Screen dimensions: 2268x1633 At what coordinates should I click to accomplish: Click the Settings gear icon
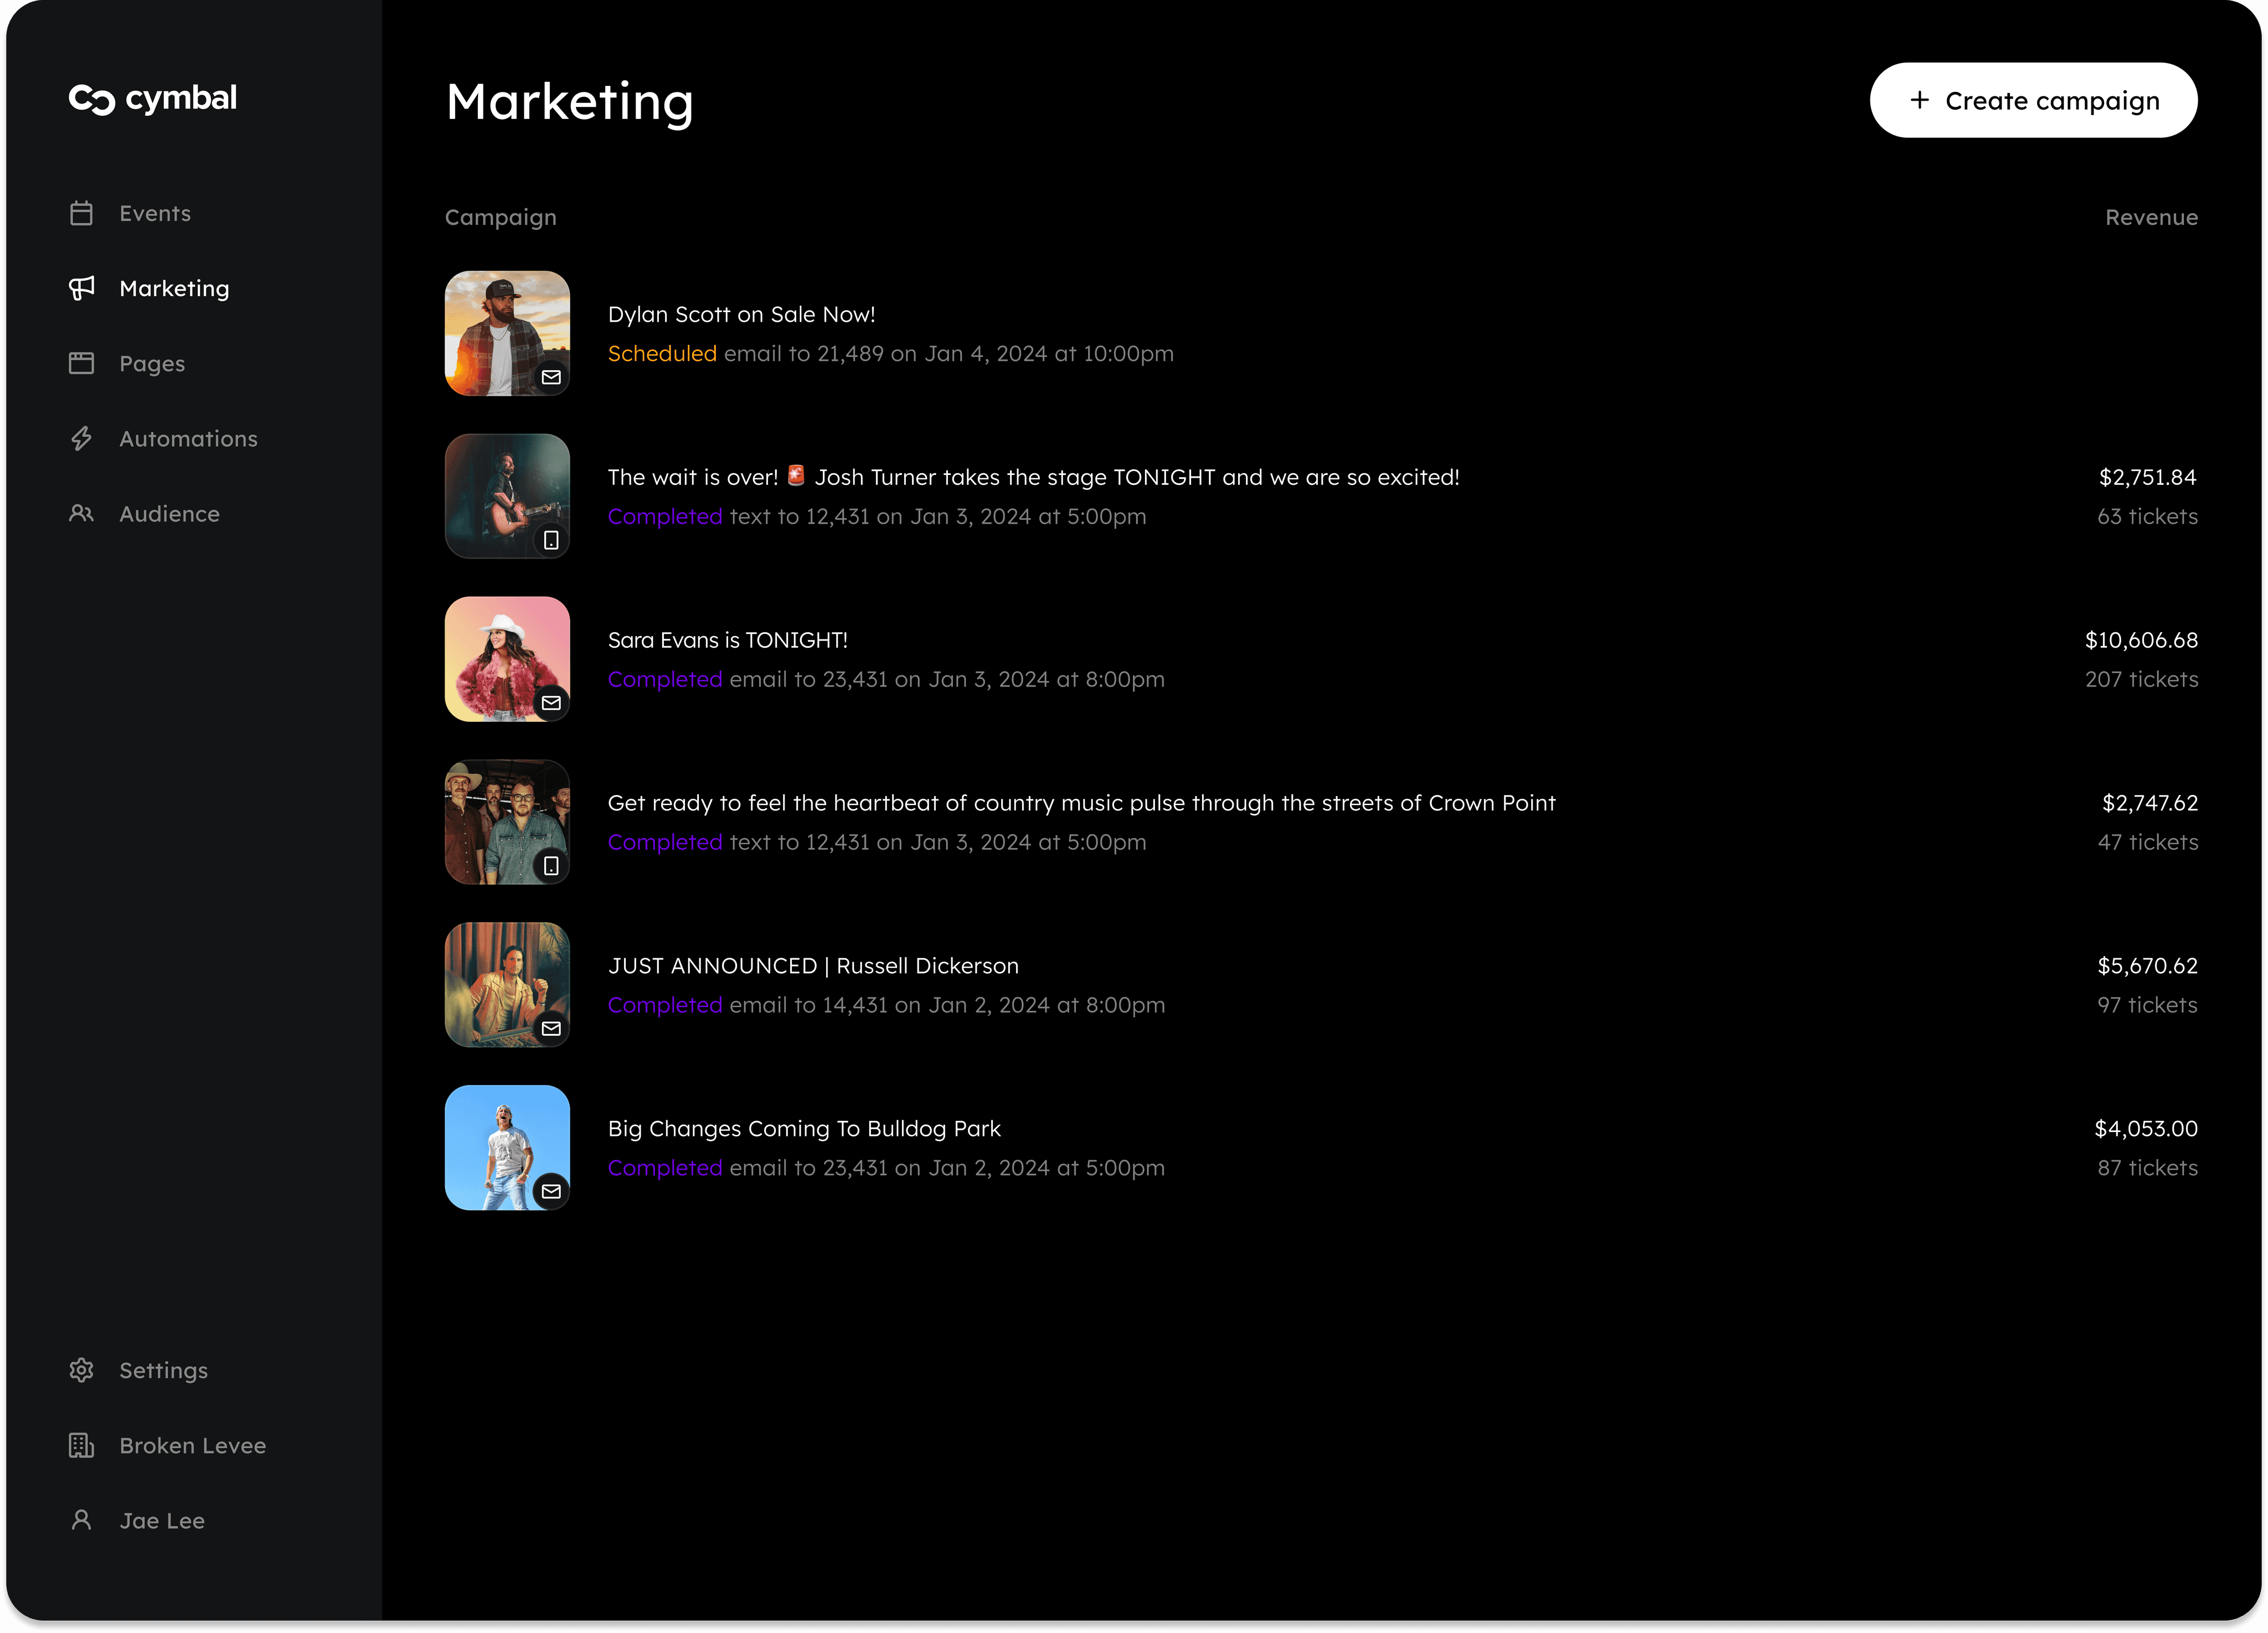point(82,1370)
